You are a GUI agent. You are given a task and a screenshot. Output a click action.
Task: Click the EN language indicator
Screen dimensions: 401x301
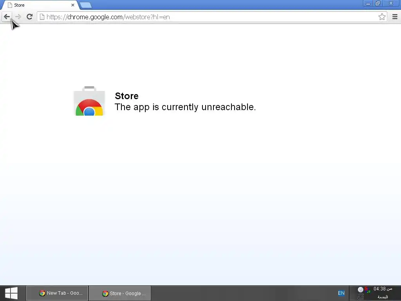tap(341, 293)
